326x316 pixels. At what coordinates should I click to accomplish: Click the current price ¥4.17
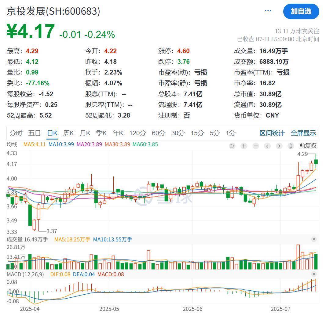click(31, 31)
